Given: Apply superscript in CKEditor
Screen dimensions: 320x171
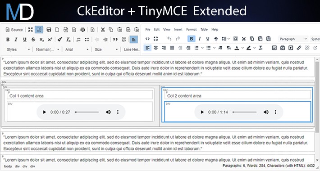Looking at the screenshot, I should pyautogui.click(x=50, y=40).
